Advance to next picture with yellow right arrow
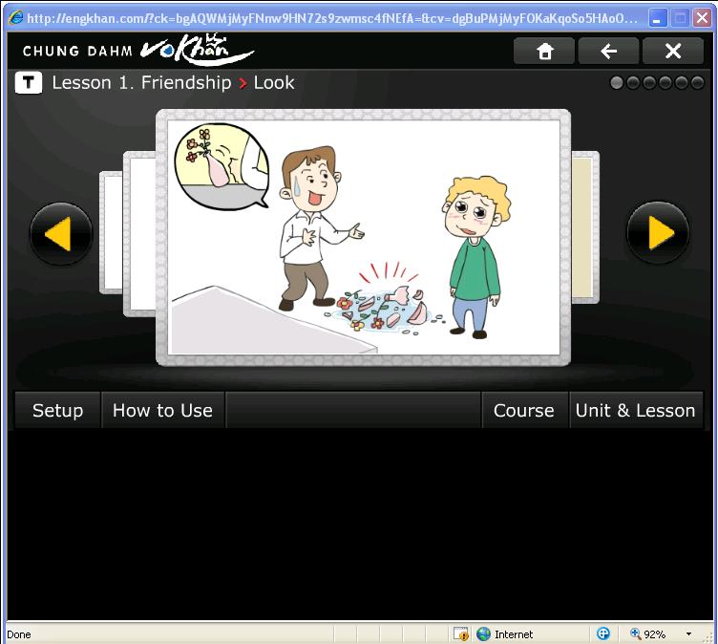The image size is (718, 644). click(x=658, y=232)
